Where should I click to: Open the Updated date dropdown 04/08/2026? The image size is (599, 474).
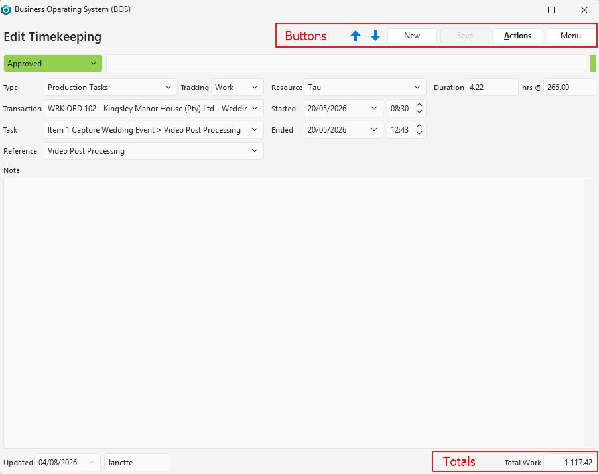68,463
